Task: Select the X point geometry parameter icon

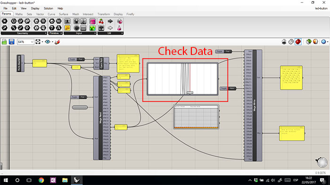Action: [5, 21]
